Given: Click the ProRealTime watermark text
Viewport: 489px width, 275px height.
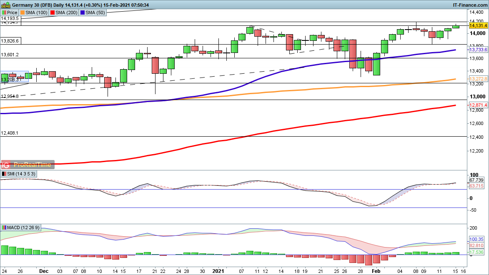Looking at the screenshot, I should [x=33, y=165].
